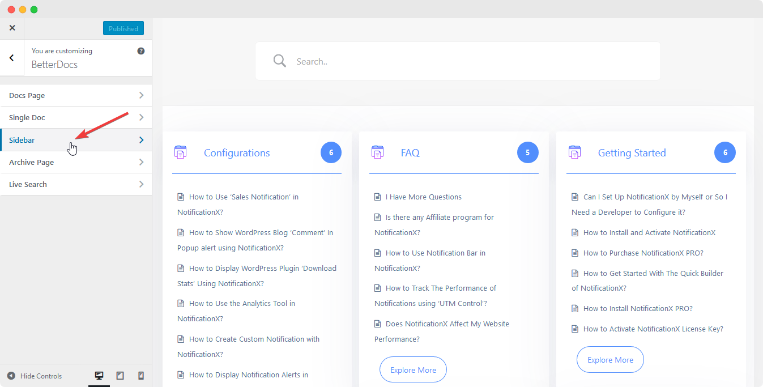
Task: Click Explore More under FAQ
Action: pyautogui.click(x=413, y=369)
